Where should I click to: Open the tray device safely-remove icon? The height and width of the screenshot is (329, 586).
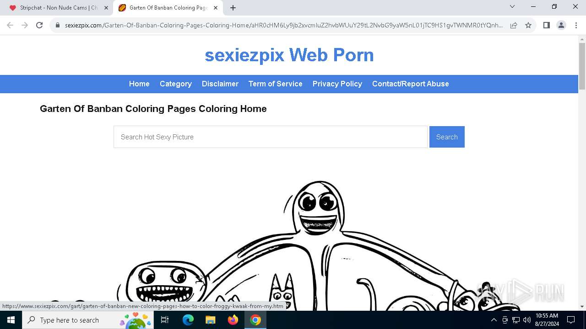click(x=505, y=320)
